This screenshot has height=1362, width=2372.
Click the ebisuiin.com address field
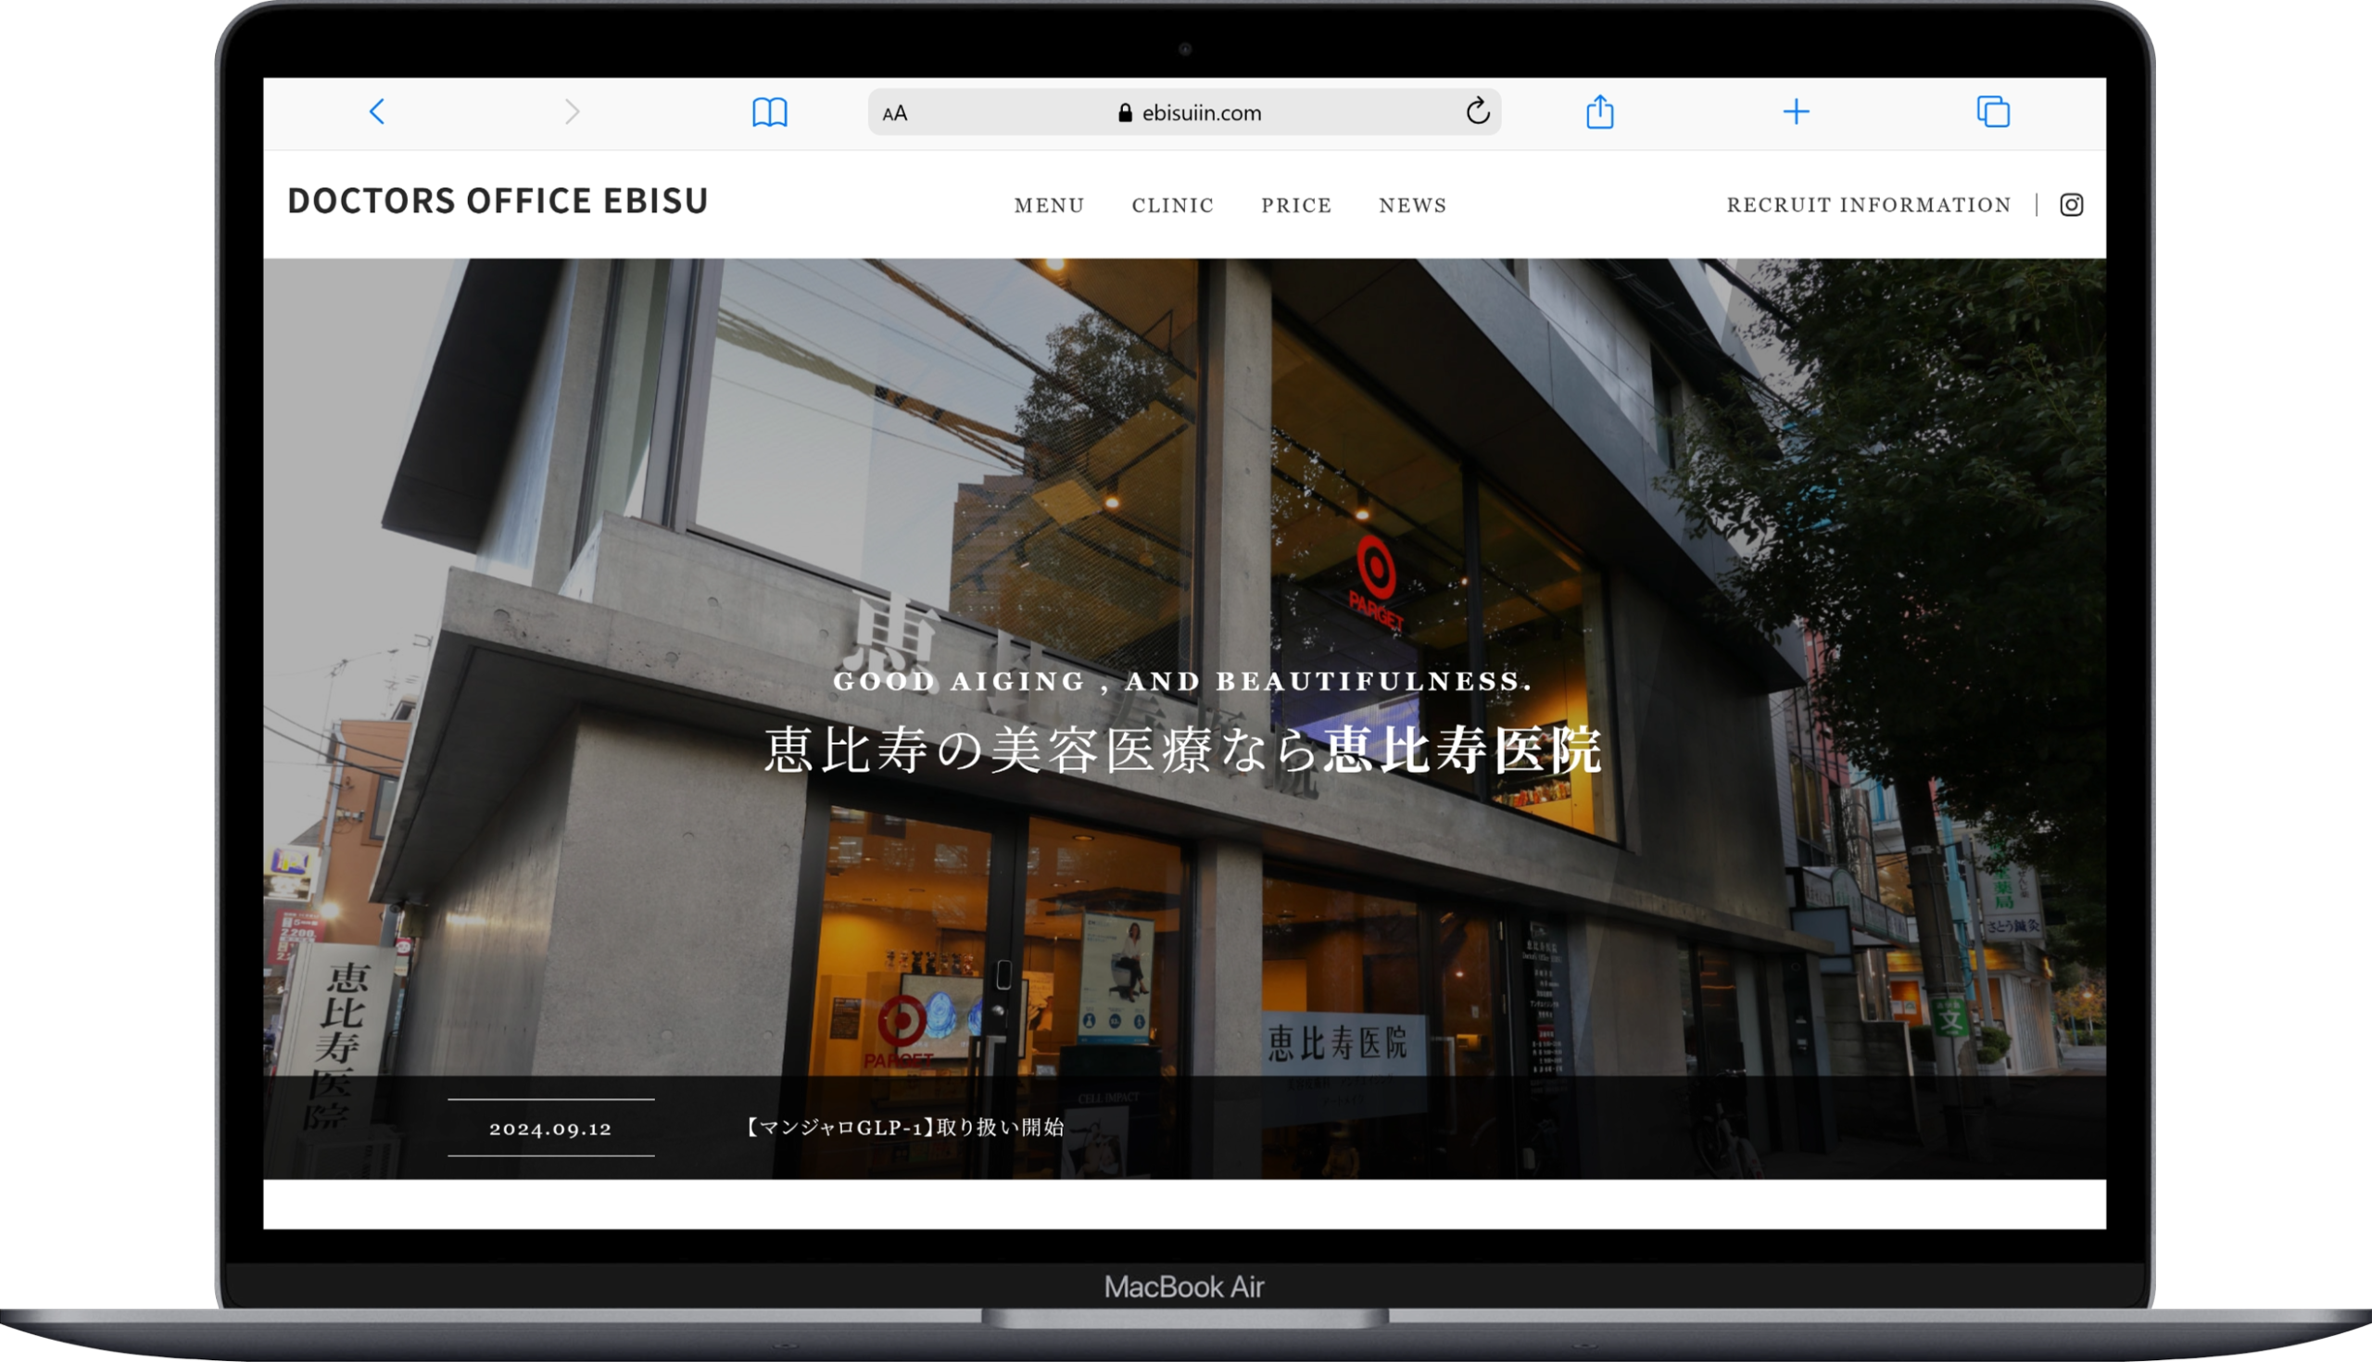coord(1202,113)
